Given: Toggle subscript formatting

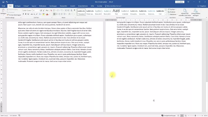Looking at the screenshot, I should point(34,14).
